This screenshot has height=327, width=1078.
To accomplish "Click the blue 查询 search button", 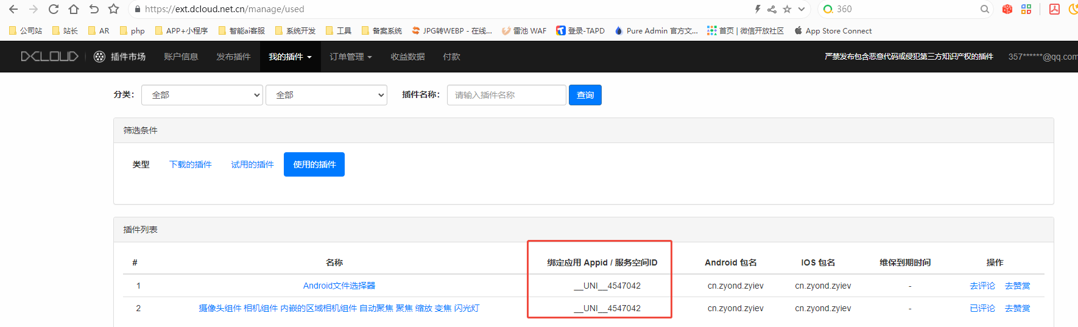I will 585,95.
